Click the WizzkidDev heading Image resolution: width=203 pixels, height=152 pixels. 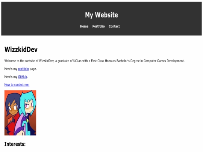click(21, 50)
